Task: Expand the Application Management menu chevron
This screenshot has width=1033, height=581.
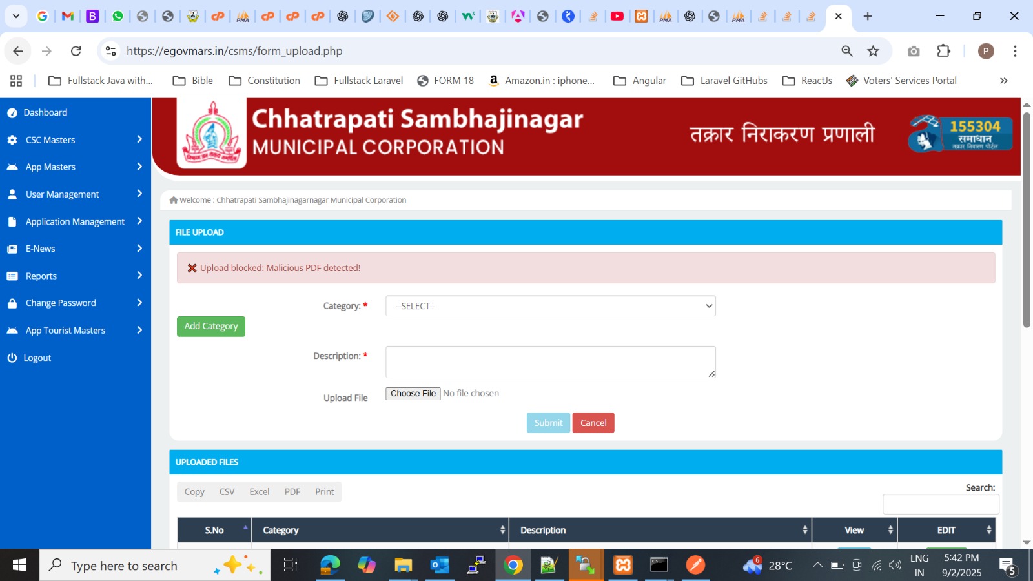Action: 139,221
